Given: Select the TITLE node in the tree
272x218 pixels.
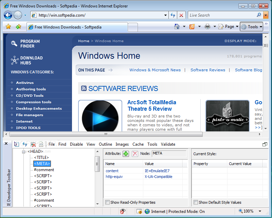Looking at the screenshot, I should 41,158.
